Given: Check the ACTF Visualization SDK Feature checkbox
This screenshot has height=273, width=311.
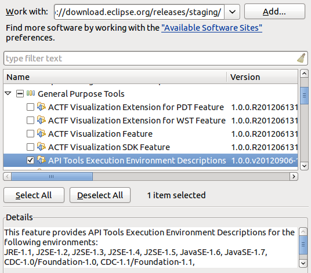Looking at the screenshot, I should (x=30, y=147).
